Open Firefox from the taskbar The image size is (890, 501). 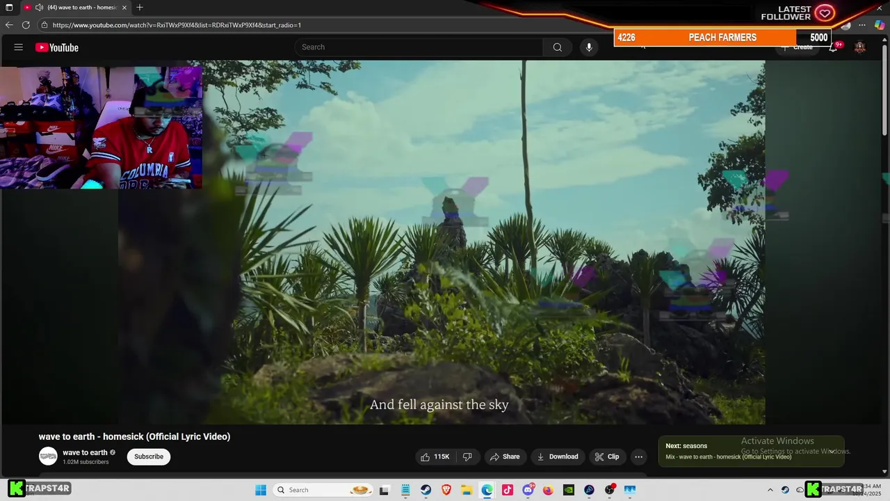548,490
